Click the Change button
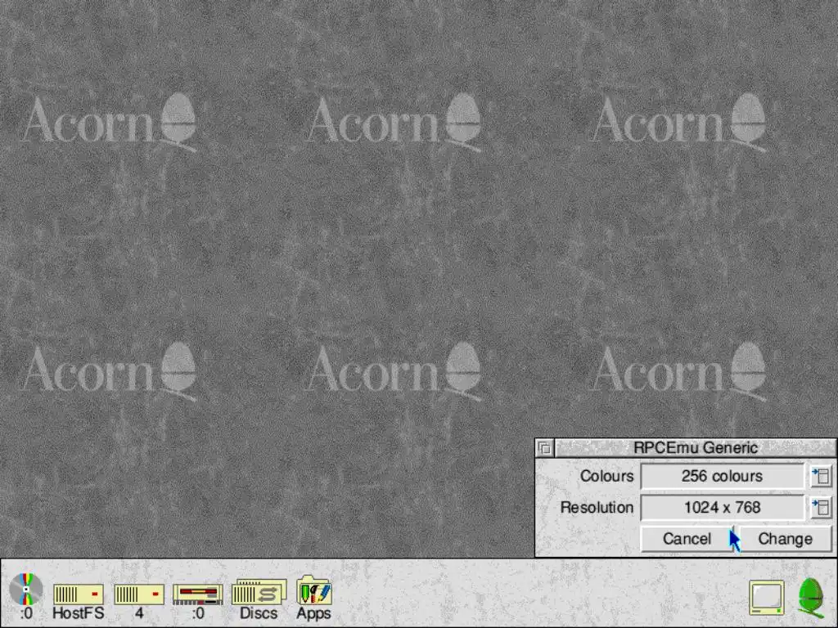The height and width of the screenshot is (628, 838). (785, 539)
